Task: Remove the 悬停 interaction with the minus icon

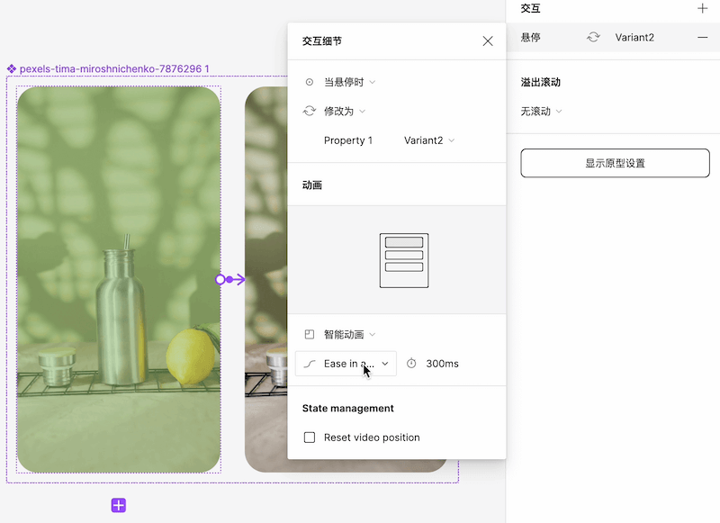Action: [x=702, y=37]
